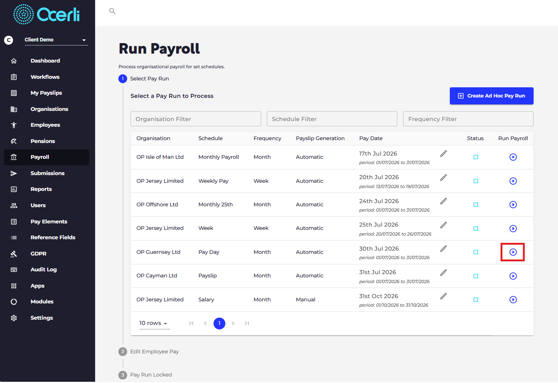Run payroll for OP Isle of Man Ltd
This screenshot has height=383, width=558.
[513, 157]
